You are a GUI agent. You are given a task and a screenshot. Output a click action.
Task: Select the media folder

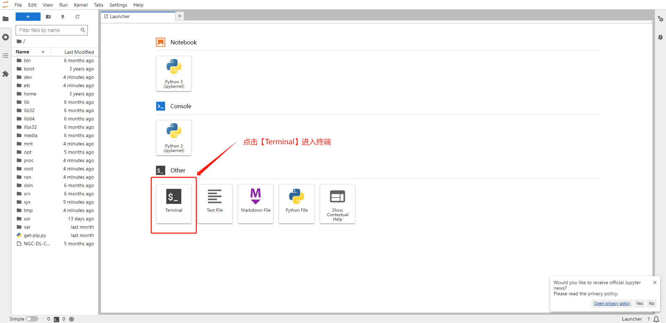point(55,135)
